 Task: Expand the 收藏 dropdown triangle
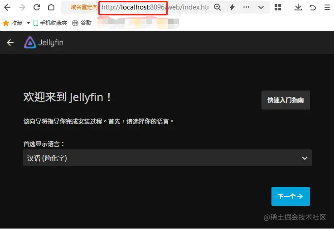click(x=29, y=23)
